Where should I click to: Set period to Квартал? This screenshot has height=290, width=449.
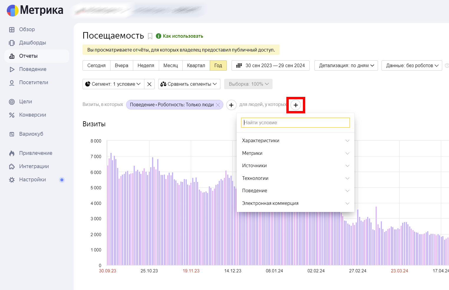[x=196, y=66]
